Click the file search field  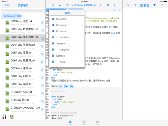pos(23,11)
